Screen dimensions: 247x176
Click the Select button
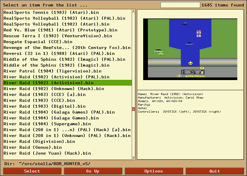32,171
